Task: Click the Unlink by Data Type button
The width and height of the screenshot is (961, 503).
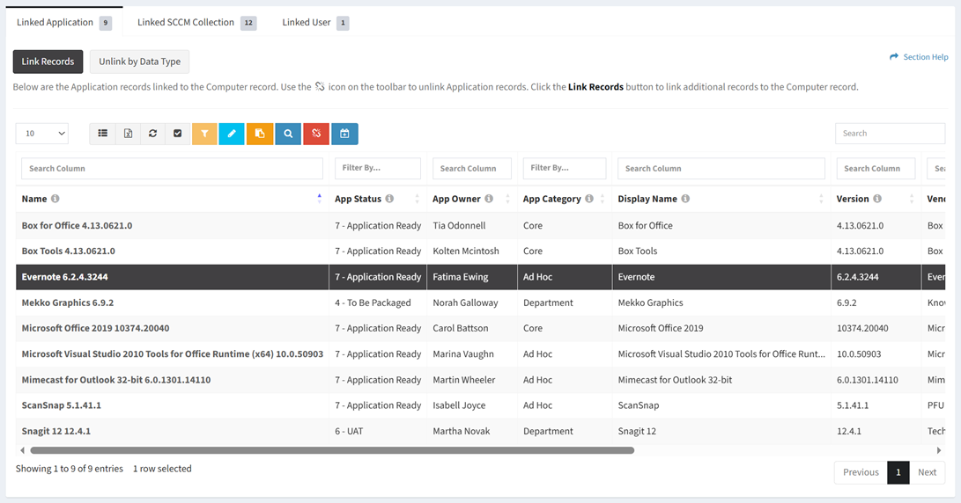Action: click(x=139, y=62)
